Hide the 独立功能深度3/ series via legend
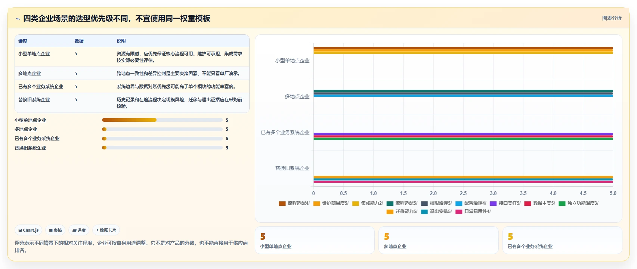This screenshot has height=269, width=637. pos(578,203)
